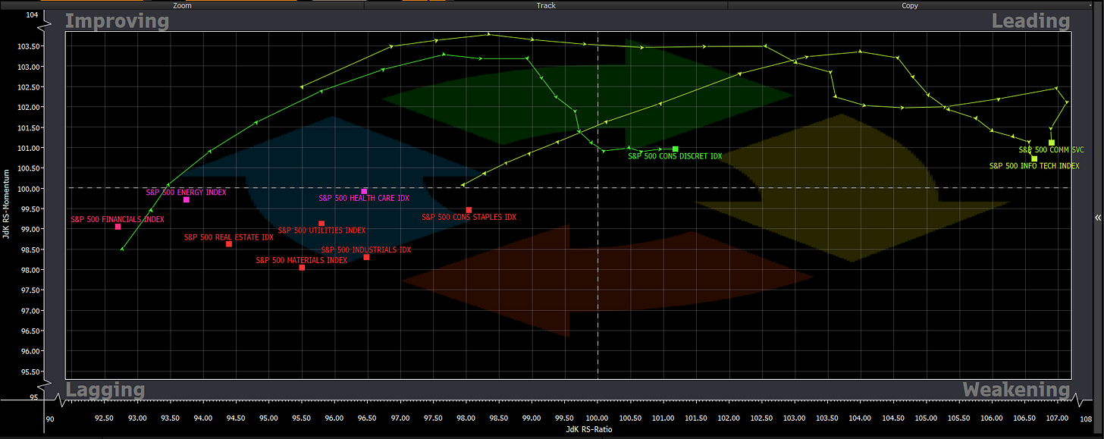Click the S&P 500 UTILITIES INDEX label
The image size is (1104, 439).
(x=321, y=230)
